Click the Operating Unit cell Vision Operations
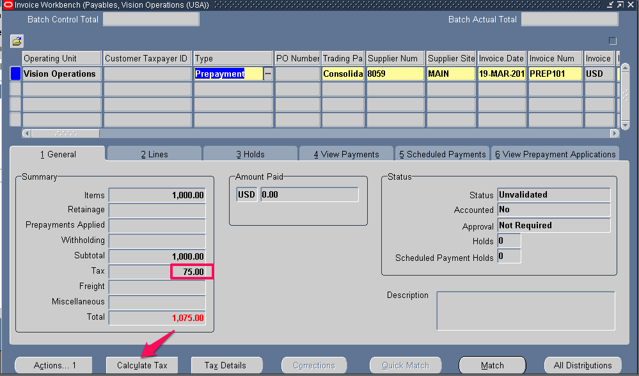Viewport: 639px width, 376px height. click(61, 74)
